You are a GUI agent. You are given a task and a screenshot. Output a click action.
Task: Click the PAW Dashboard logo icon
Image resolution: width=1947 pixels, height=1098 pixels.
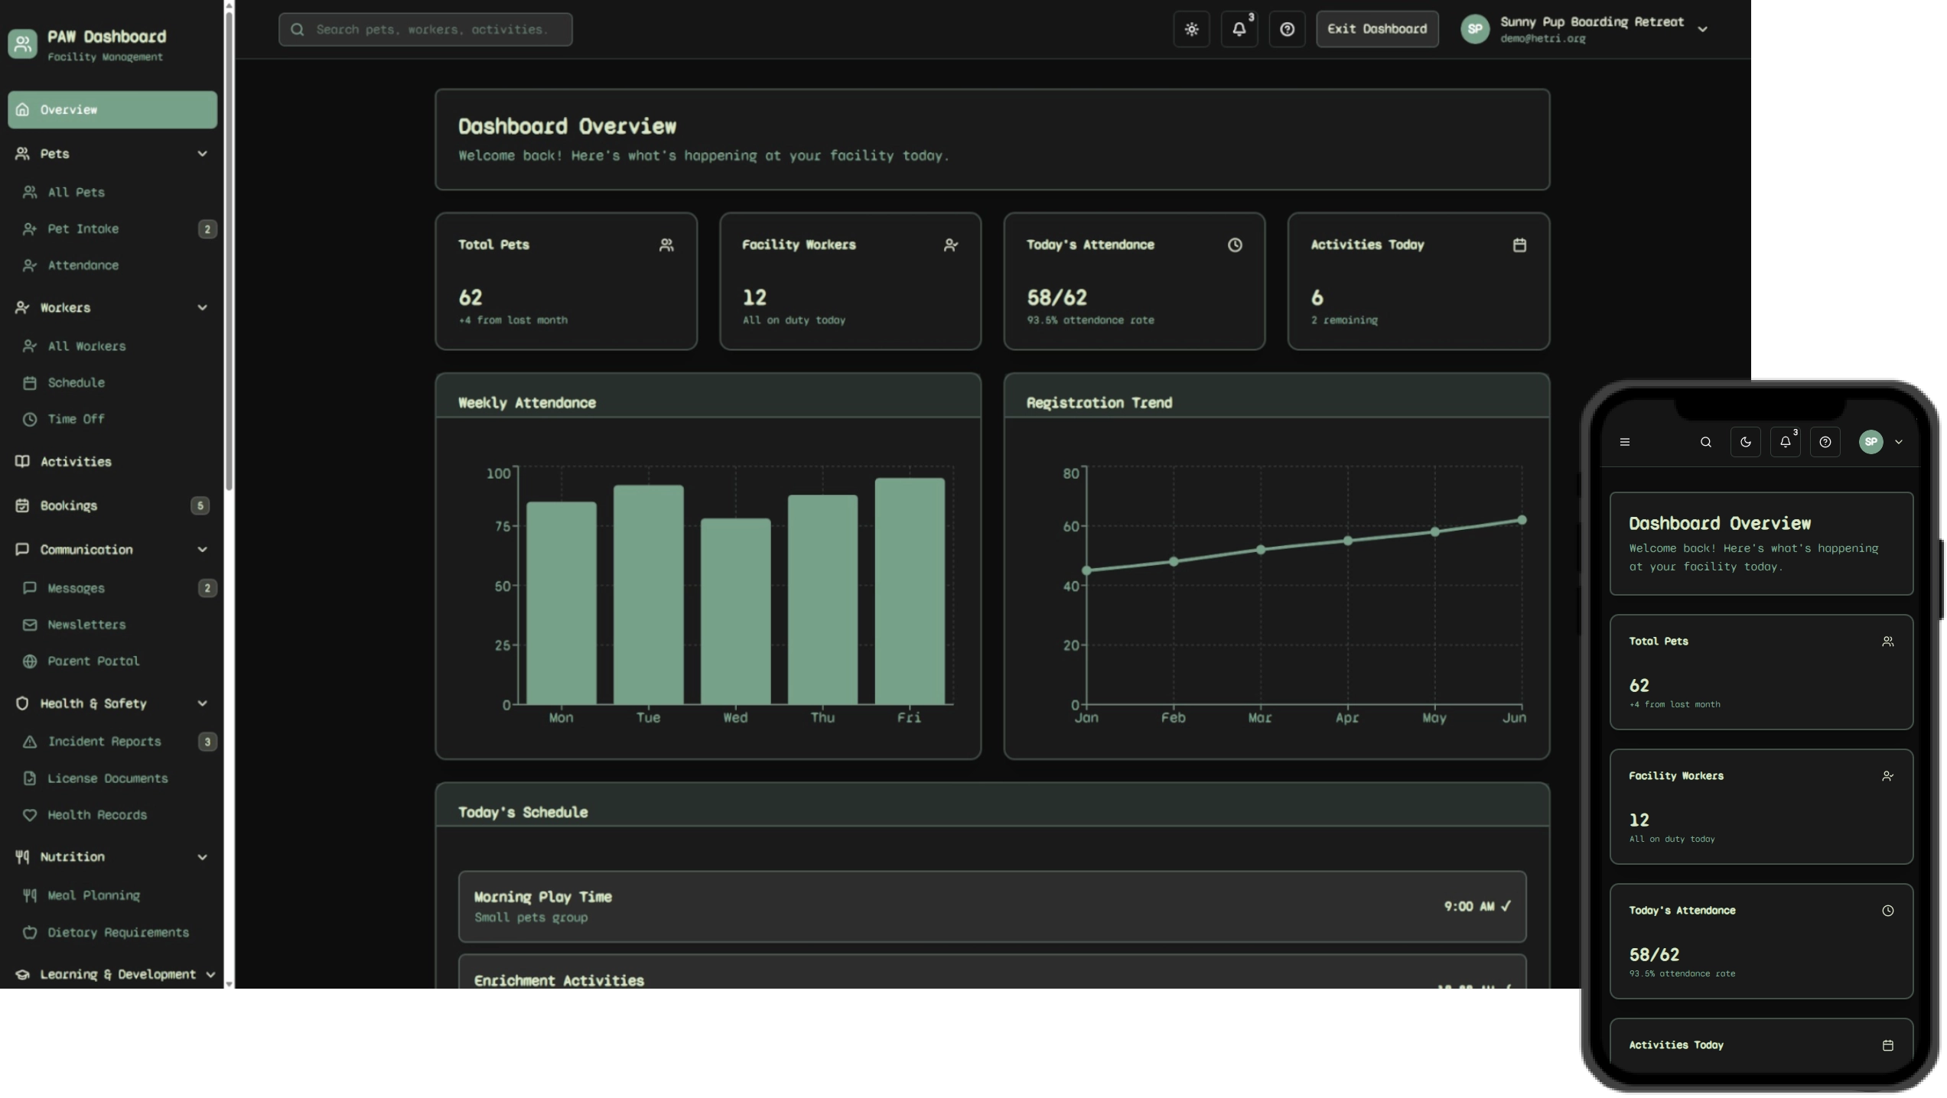pos(22,44)
